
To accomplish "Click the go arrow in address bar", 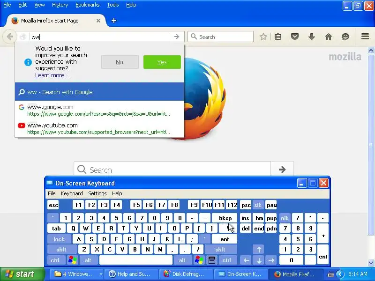I will click(x=177, y=37).
